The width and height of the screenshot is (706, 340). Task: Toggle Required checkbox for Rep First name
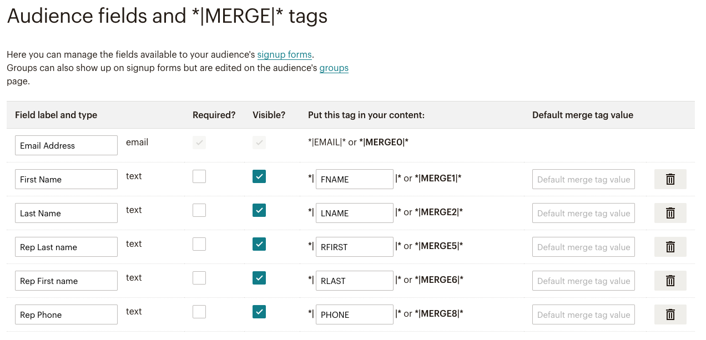click(x=199, y=278)
